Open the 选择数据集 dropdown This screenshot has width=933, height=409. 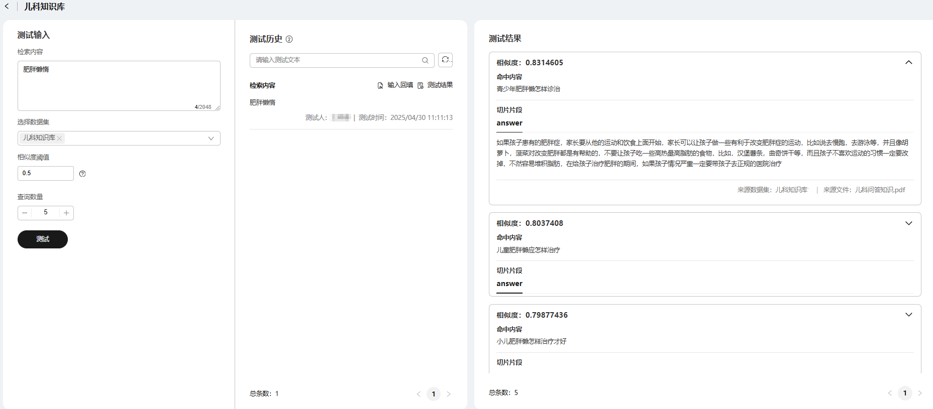pyautogui.click(x=211, y=138)
